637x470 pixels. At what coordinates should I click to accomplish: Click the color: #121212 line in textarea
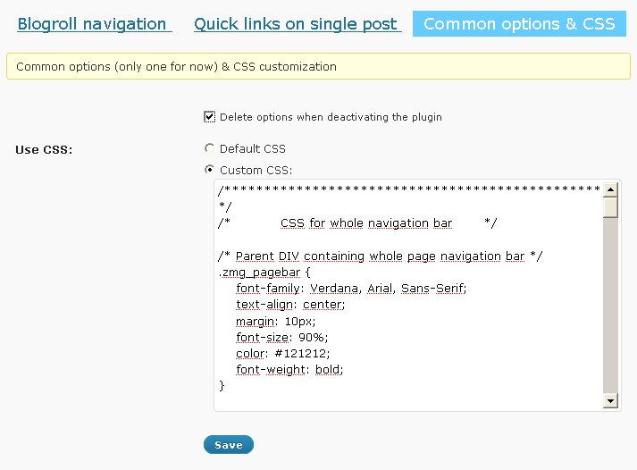point(282,354)
